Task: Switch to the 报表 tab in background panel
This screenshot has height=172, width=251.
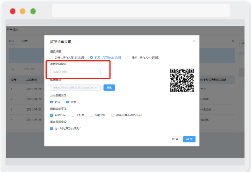Action: [25, 41]
